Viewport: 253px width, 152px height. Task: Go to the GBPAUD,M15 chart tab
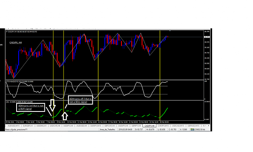(x=193, y=126)
